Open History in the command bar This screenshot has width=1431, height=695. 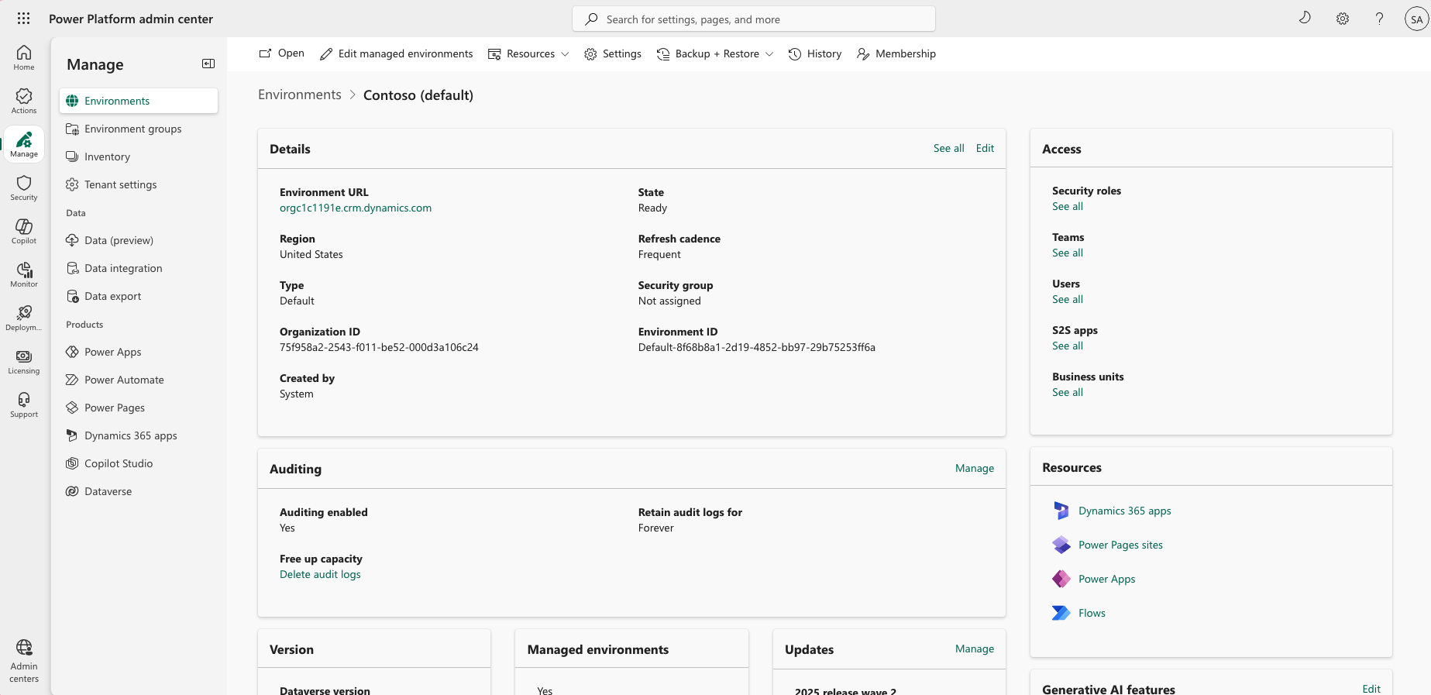pyautogui.click(x=815, y=53)
